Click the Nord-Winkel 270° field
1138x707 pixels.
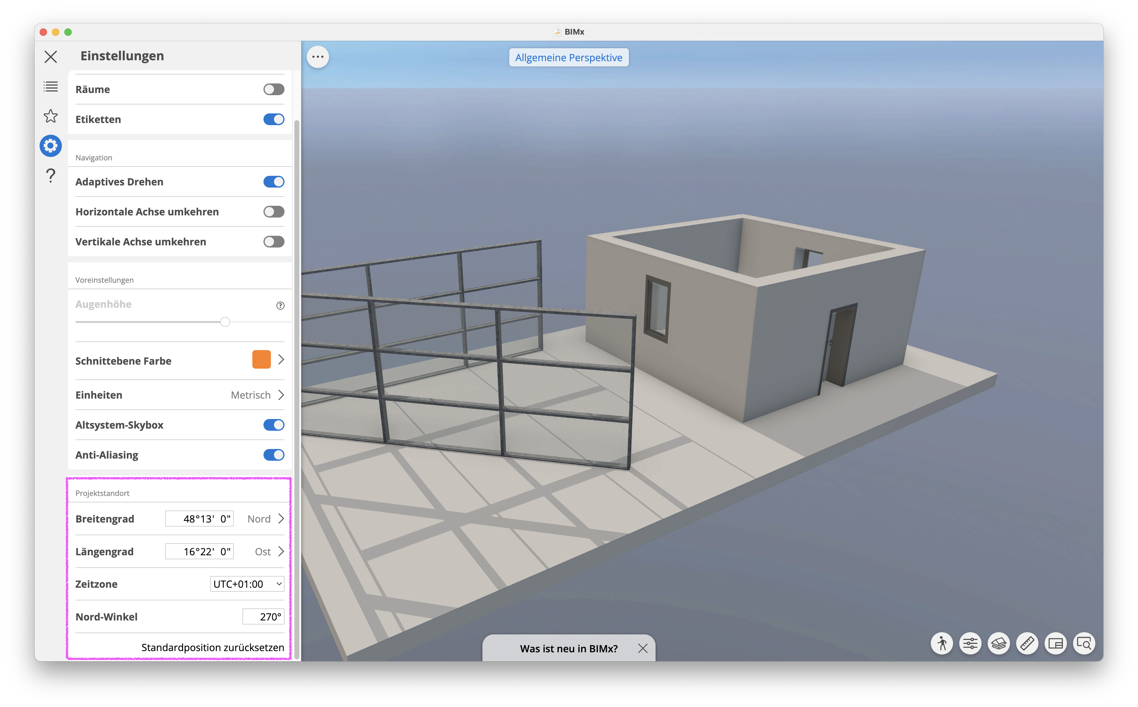263,617
